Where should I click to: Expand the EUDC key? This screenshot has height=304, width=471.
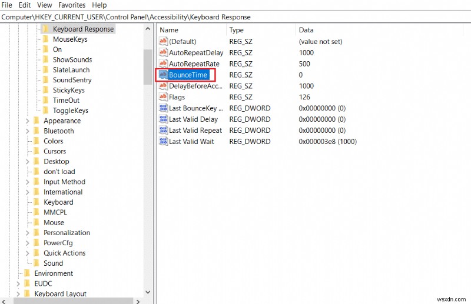18,284
